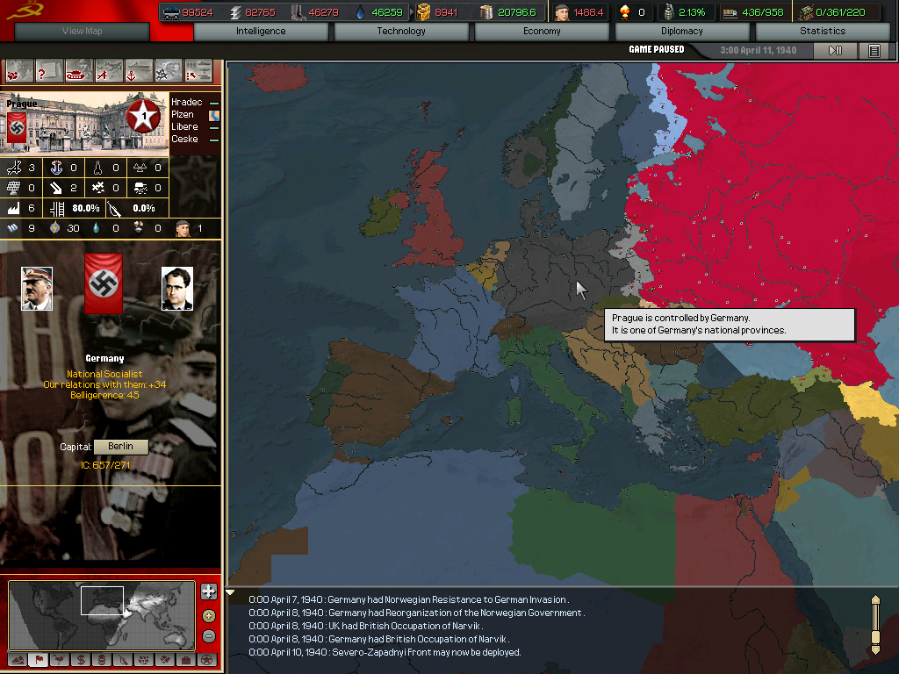Select the terrain map mode icon

click(18, 660)
